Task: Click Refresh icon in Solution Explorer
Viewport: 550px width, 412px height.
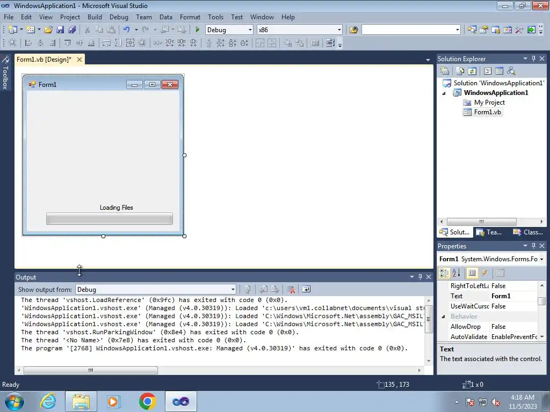Action: [x=472, y=71]
